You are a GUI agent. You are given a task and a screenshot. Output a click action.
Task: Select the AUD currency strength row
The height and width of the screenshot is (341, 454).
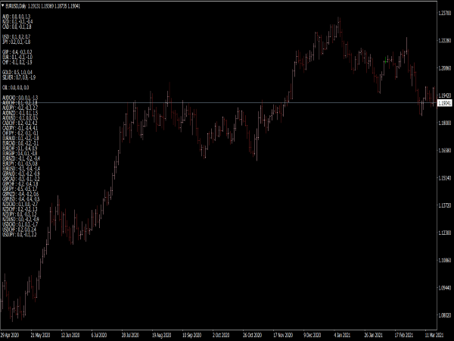coord(15,15)
